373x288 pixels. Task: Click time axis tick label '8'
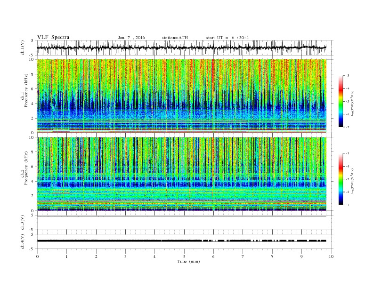(x=272, y=256)
